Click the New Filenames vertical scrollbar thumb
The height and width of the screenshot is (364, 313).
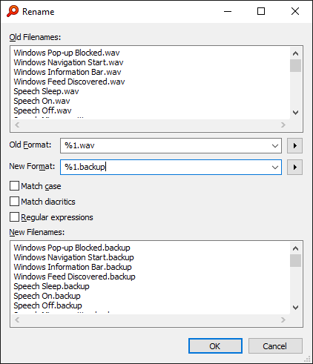[x=295, y=261]
